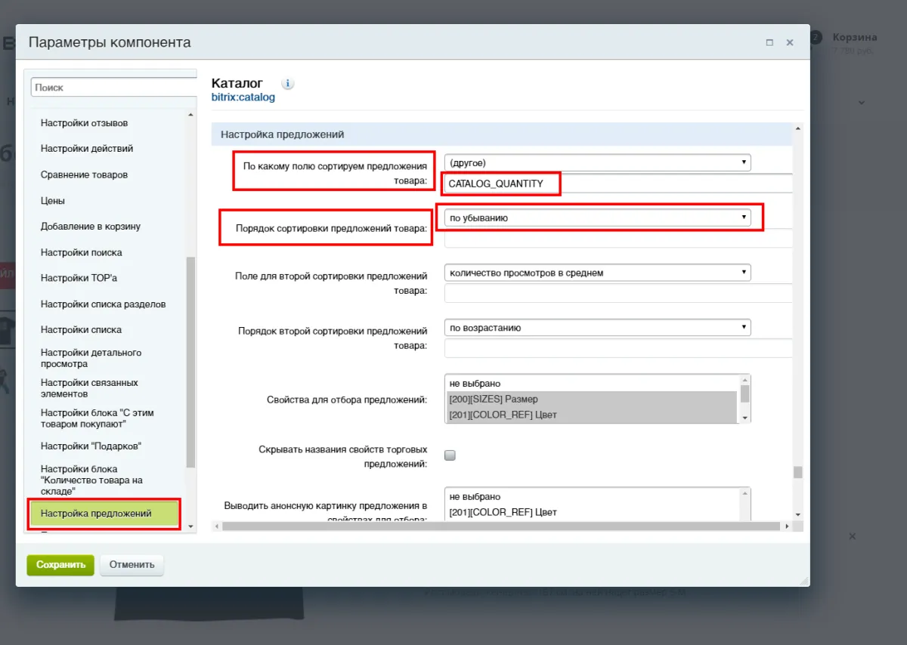Open Сравнение товаров section
The width and height of the screenshot is (907, 645).
pyautogui.click(x=84, y=174)
